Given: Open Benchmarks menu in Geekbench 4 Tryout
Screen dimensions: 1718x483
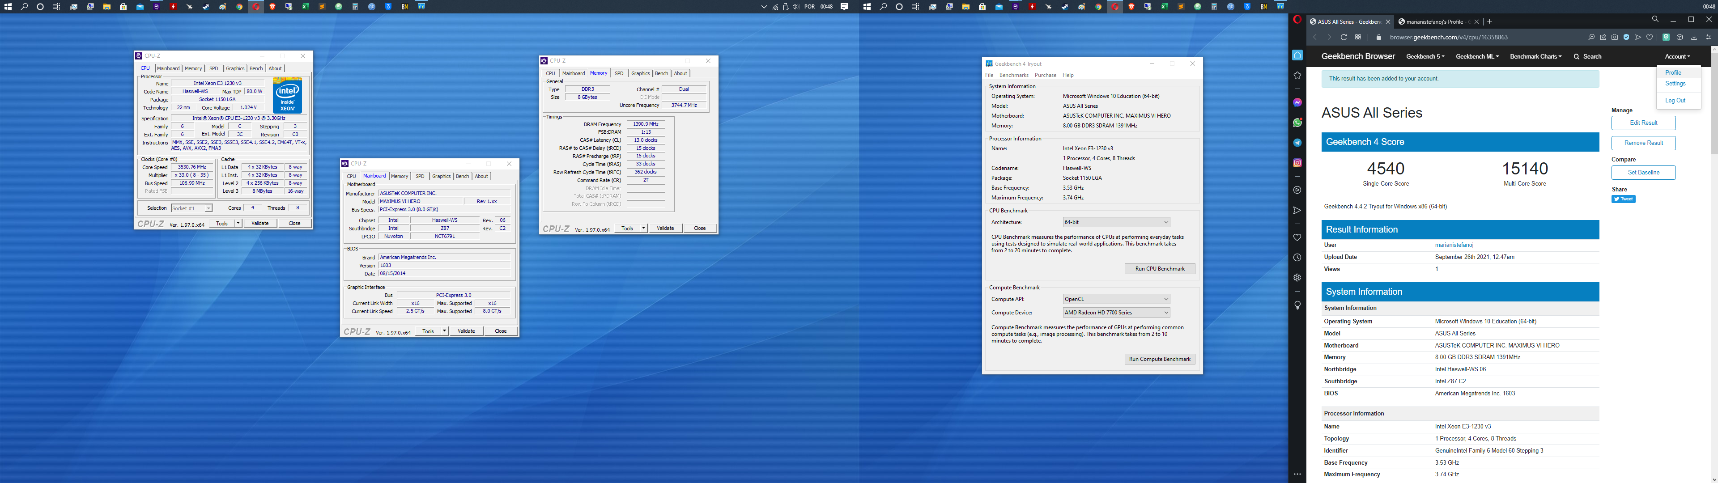Looking at the screenshot, I should click(x=1014, y=76).
